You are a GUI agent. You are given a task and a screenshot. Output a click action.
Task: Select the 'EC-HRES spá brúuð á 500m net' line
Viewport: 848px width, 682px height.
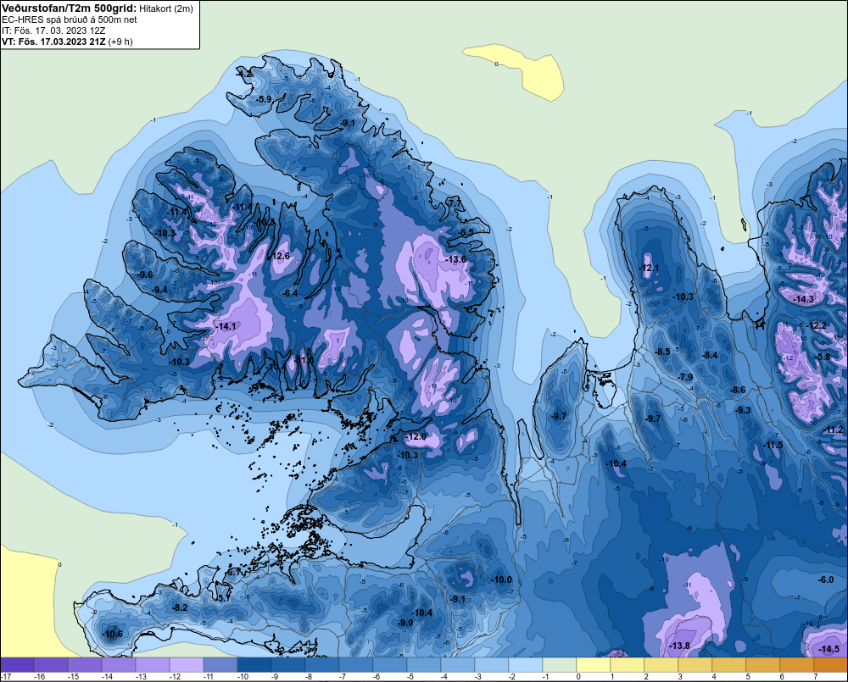coord(70,19)
